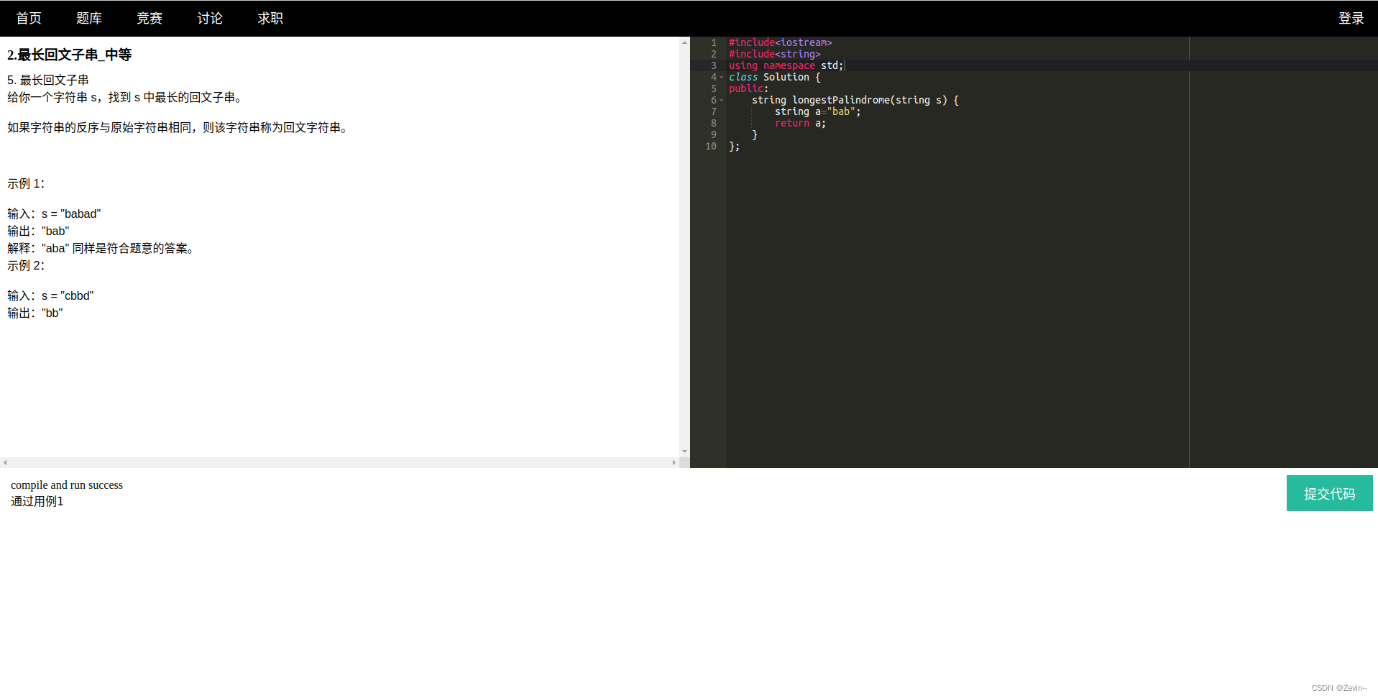Click the string a="bab"; code line
This screenshot has height=698, width=1378.
tap(817, 111)
